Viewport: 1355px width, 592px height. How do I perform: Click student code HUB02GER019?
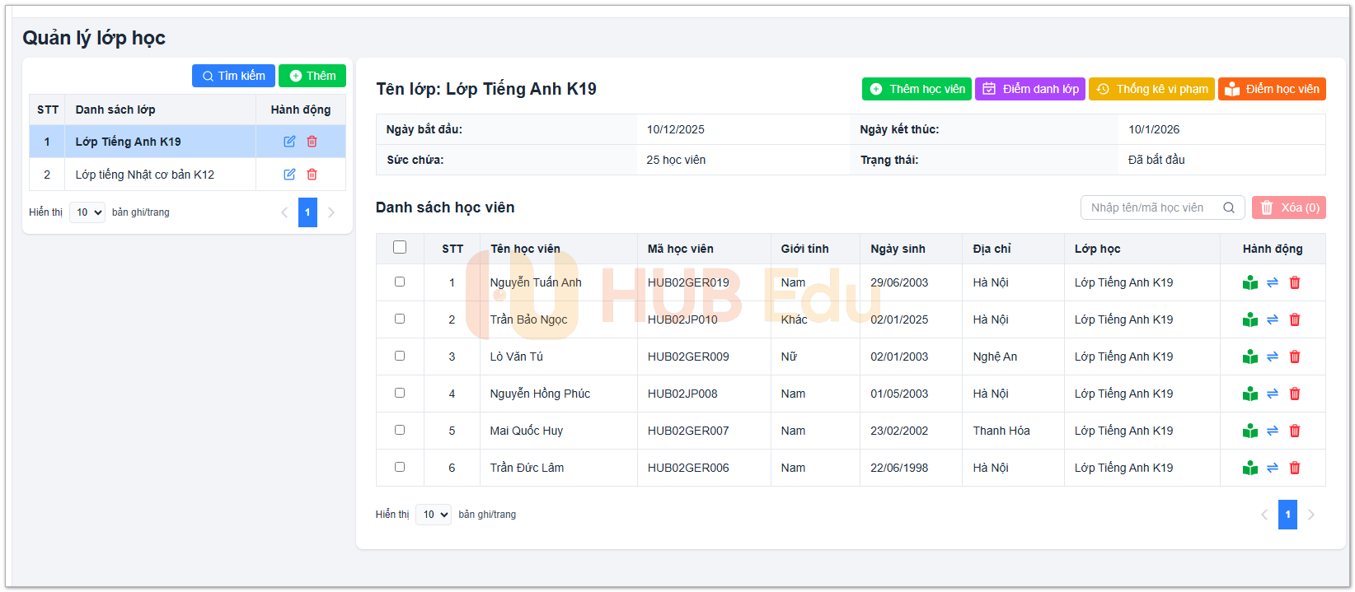point(688,282)
